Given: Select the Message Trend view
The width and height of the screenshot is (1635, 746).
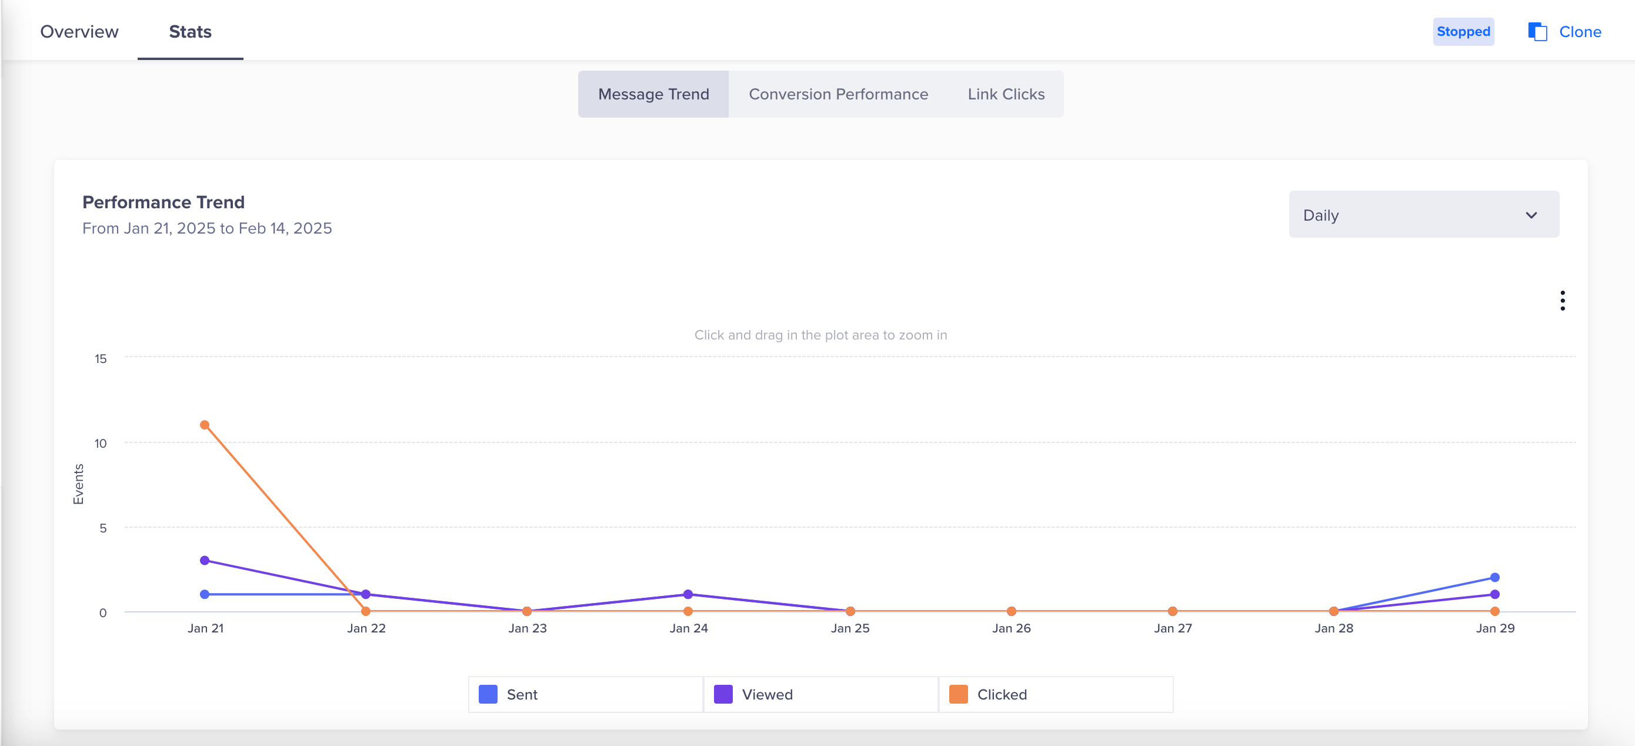Looking at the screenshot, I should click(653, 94).
